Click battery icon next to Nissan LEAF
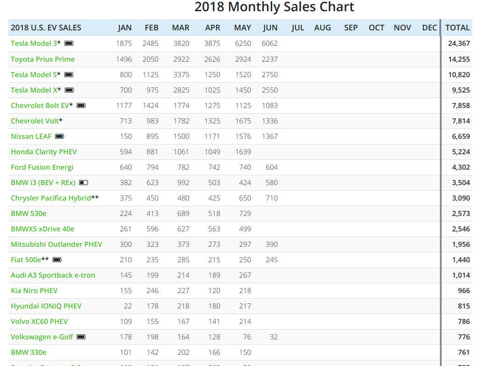This screenshot has height=366, width=477. tap(60, 136)
